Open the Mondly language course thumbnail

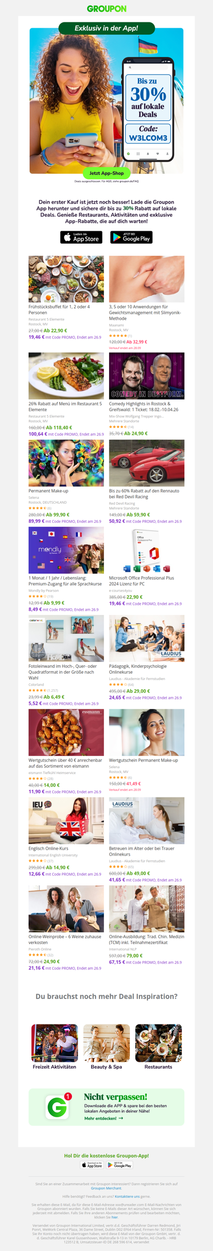(66, 550)
